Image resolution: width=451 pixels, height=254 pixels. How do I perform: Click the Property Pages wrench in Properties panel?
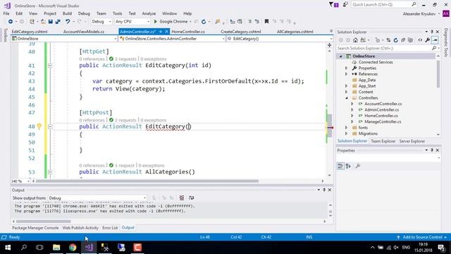(358, 167)
